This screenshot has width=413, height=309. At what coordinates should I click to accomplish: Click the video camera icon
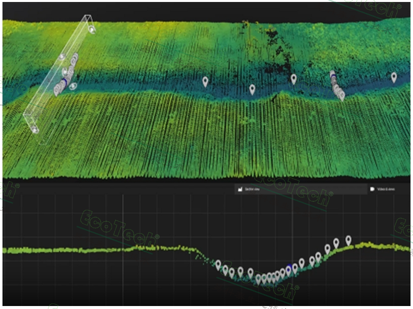pyautogui.click(x=372, y=189)
